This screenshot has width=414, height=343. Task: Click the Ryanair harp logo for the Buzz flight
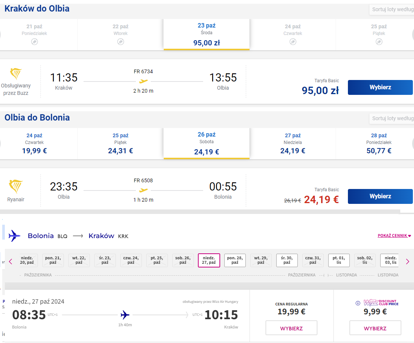[16, 74]
